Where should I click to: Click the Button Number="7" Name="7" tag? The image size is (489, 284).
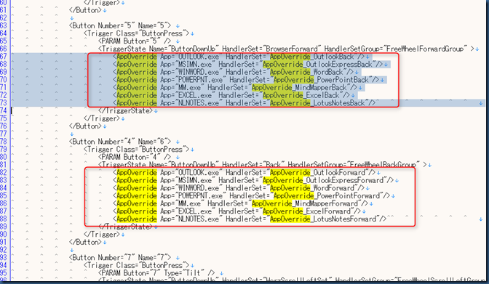click(120, 258)
